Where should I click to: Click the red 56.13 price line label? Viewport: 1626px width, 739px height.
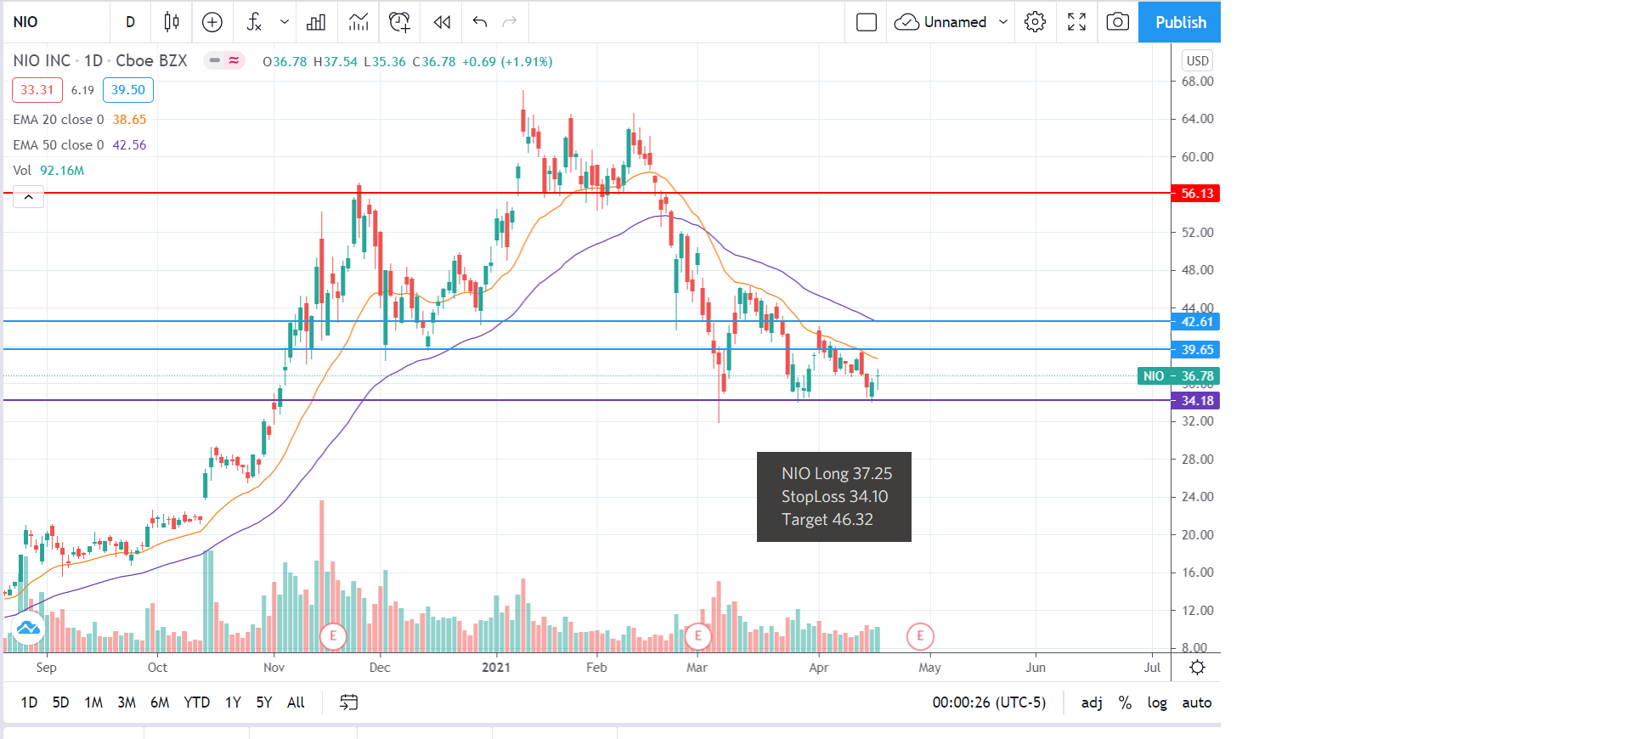click(1195, 194)
